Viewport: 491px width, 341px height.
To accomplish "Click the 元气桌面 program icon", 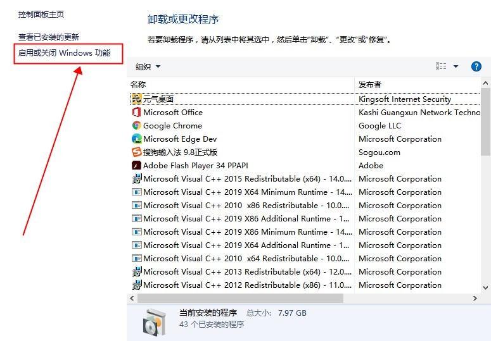I will (136, 99).
